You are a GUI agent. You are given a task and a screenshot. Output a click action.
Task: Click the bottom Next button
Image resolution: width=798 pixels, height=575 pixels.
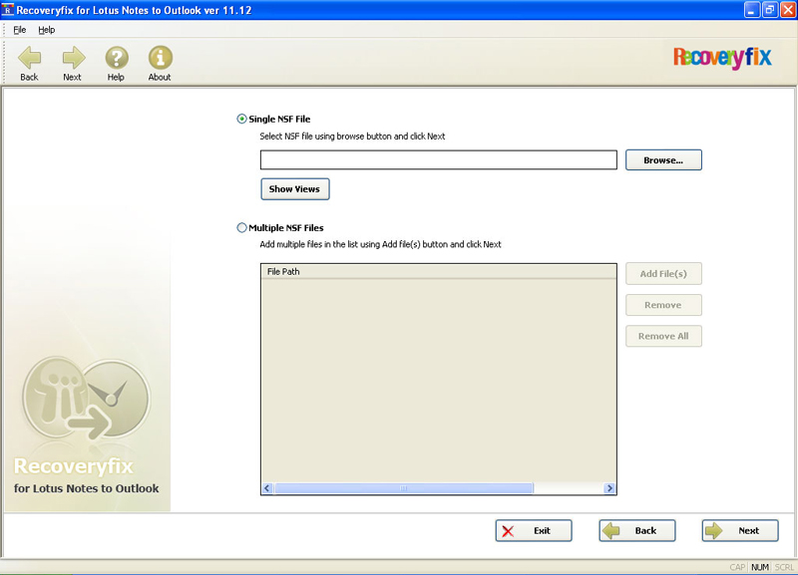pyautogui.click(x=740, y=531)
